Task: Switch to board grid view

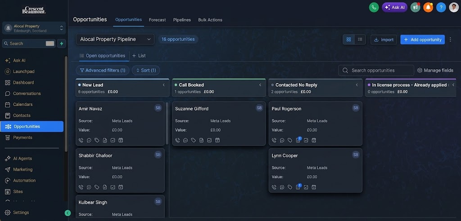Action: (x=349, y=40)
